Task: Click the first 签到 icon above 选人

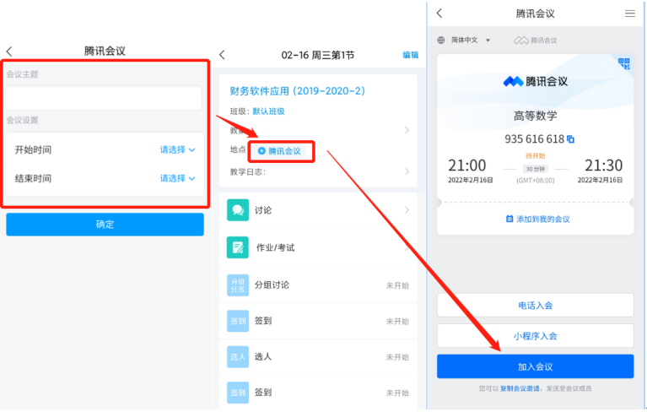Action: pos(238,321)
